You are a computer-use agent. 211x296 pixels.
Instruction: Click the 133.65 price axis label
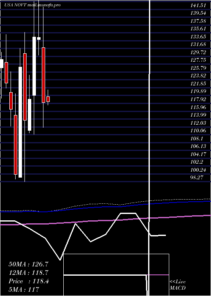pyautogui.click(x=198, y=37)
